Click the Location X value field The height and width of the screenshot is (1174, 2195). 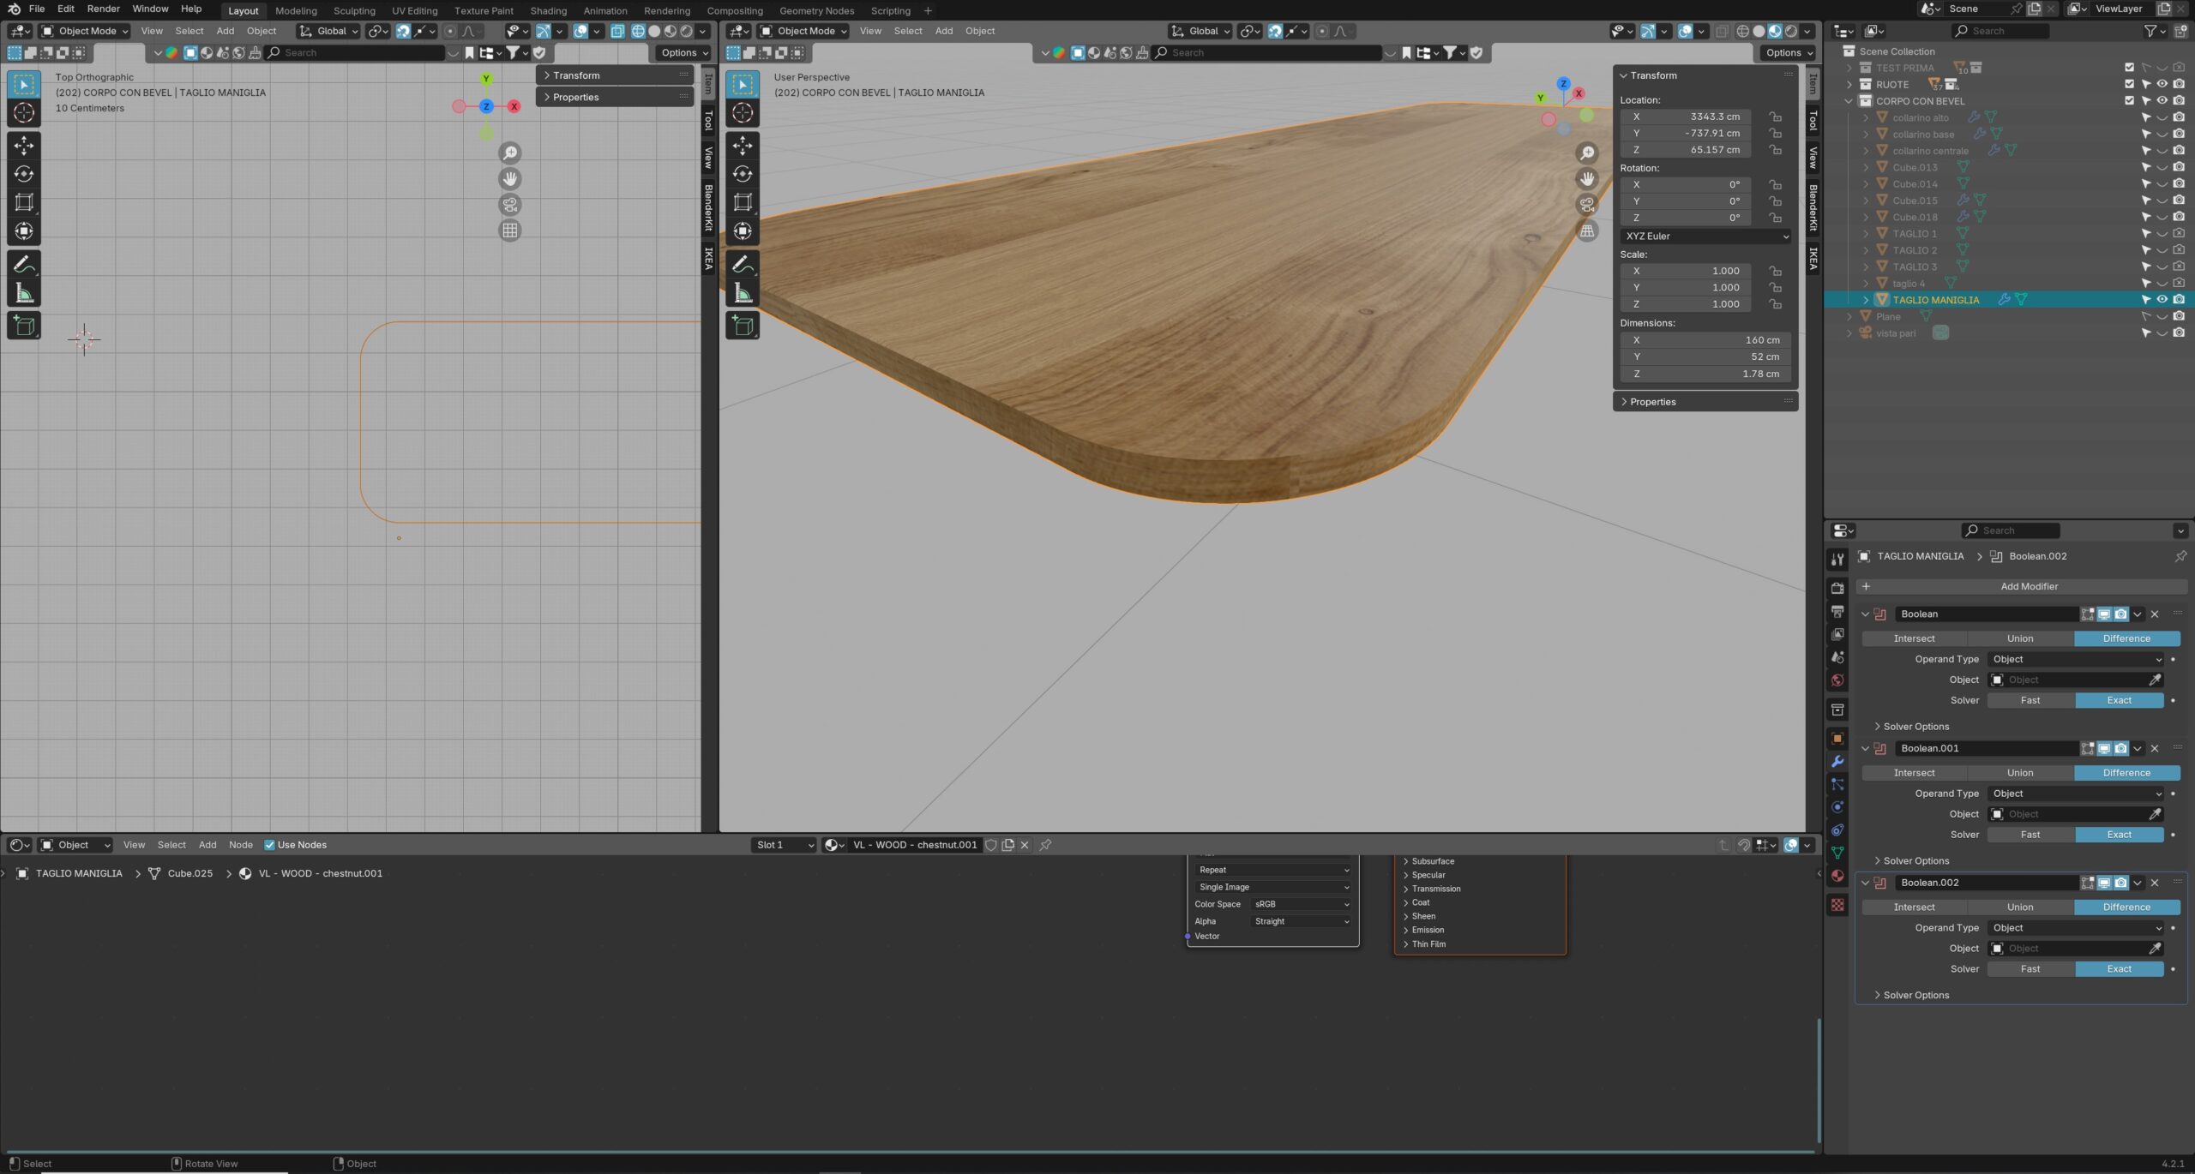coord(1687,117)
